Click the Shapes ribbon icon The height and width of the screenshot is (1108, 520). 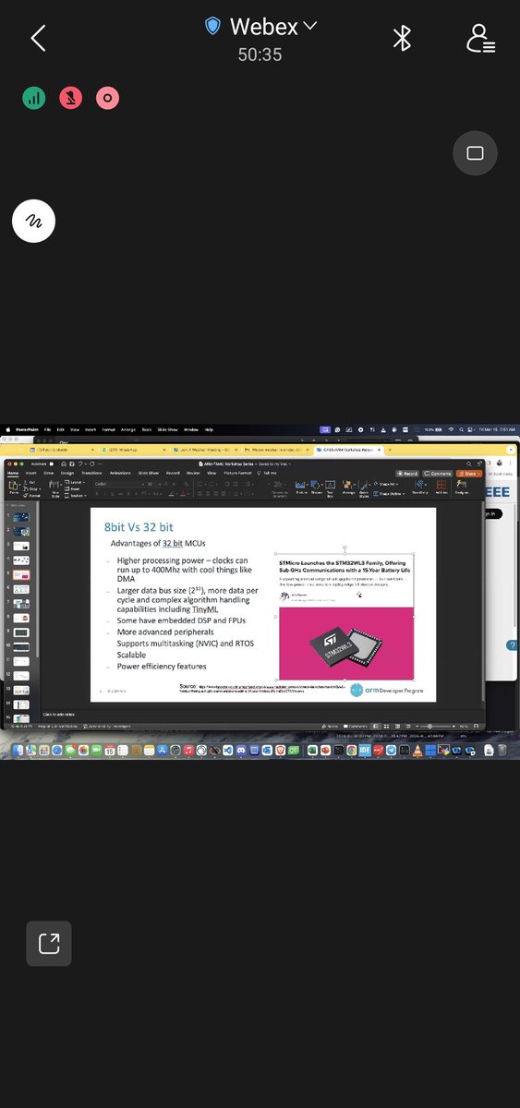click(316, 488)
